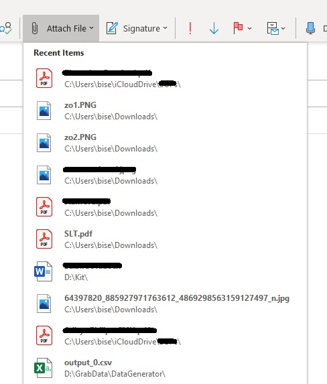Click the Dictate microphone icon

[310, 28]
